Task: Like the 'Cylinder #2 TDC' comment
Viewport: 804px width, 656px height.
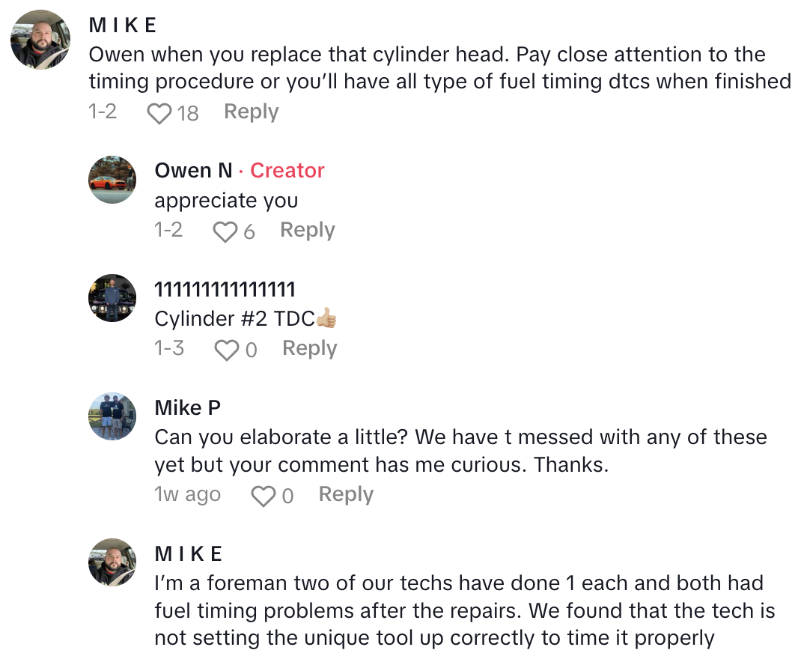Action: pyautogui.click(x=226, y=350)
